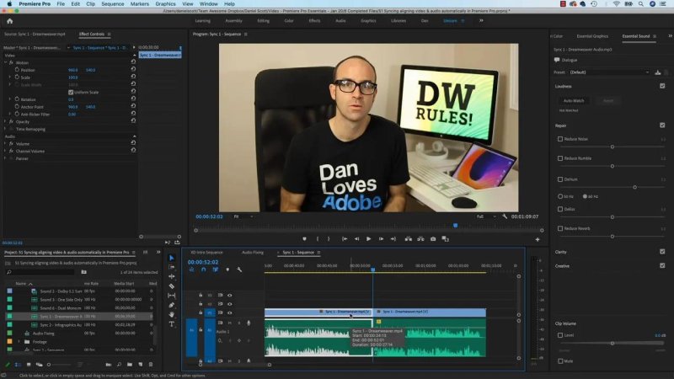Go to Out point in Program monitor
674x379 pixels.
click(x=393, y=239)
